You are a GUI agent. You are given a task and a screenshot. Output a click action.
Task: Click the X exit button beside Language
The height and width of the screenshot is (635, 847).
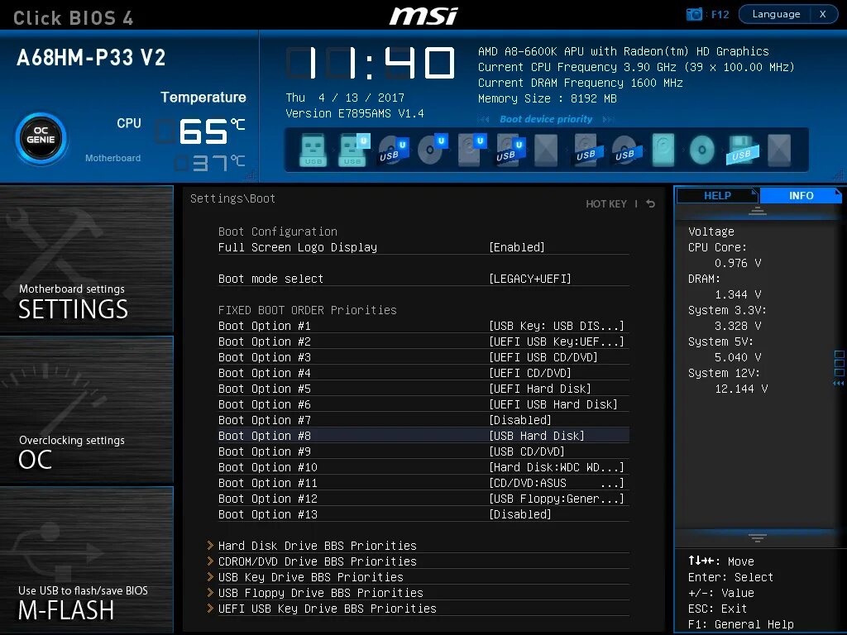[823, 14]
